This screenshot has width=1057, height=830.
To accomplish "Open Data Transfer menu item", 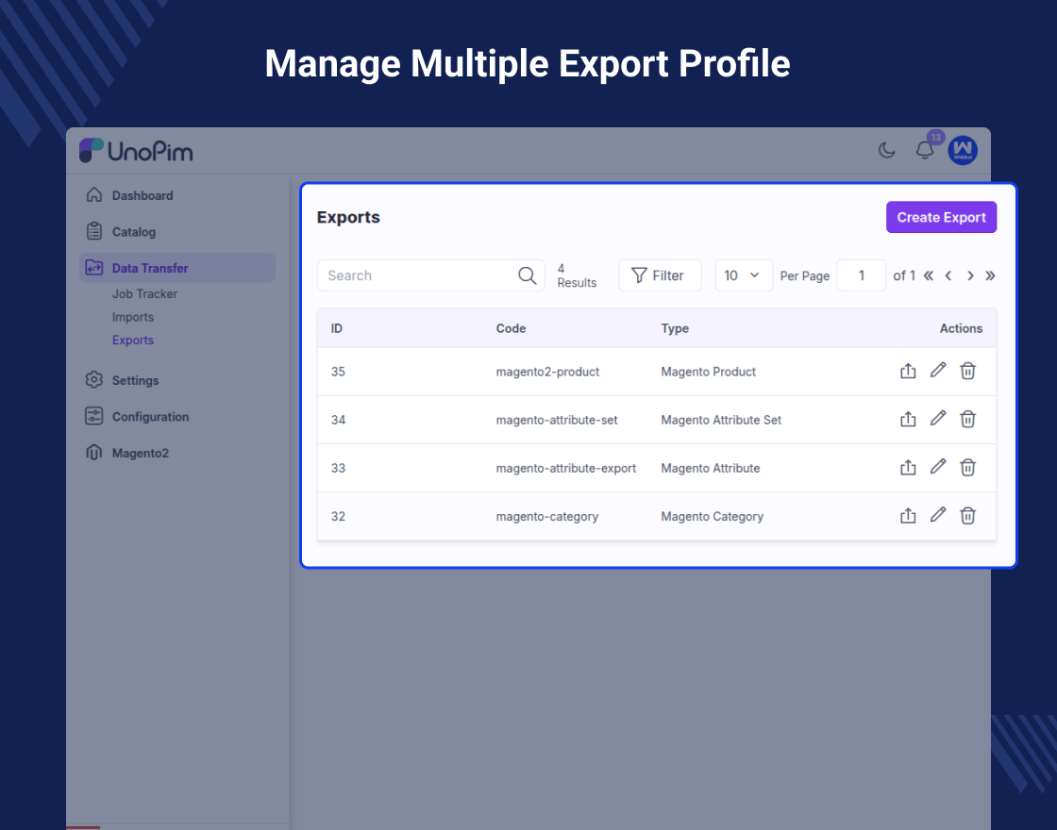I will 177,268.
